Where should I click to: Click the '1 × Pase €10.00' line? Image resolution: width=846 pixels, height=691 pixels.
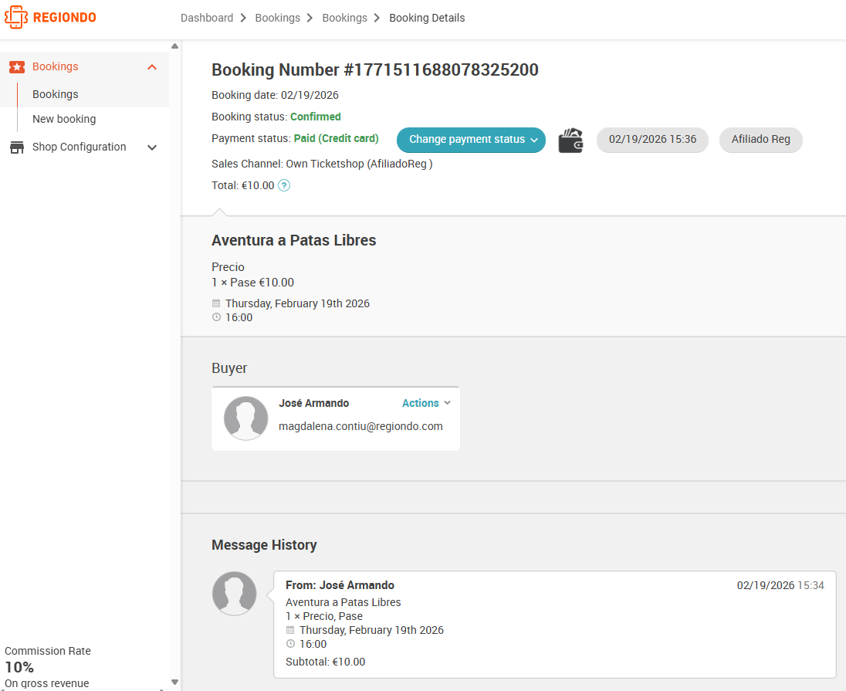pyautogui.click(x=252, y=283)
